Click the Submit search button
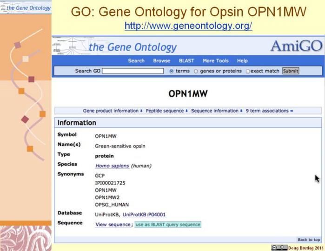325x251 pixels. pyautogui.click(x=291, y=71)
